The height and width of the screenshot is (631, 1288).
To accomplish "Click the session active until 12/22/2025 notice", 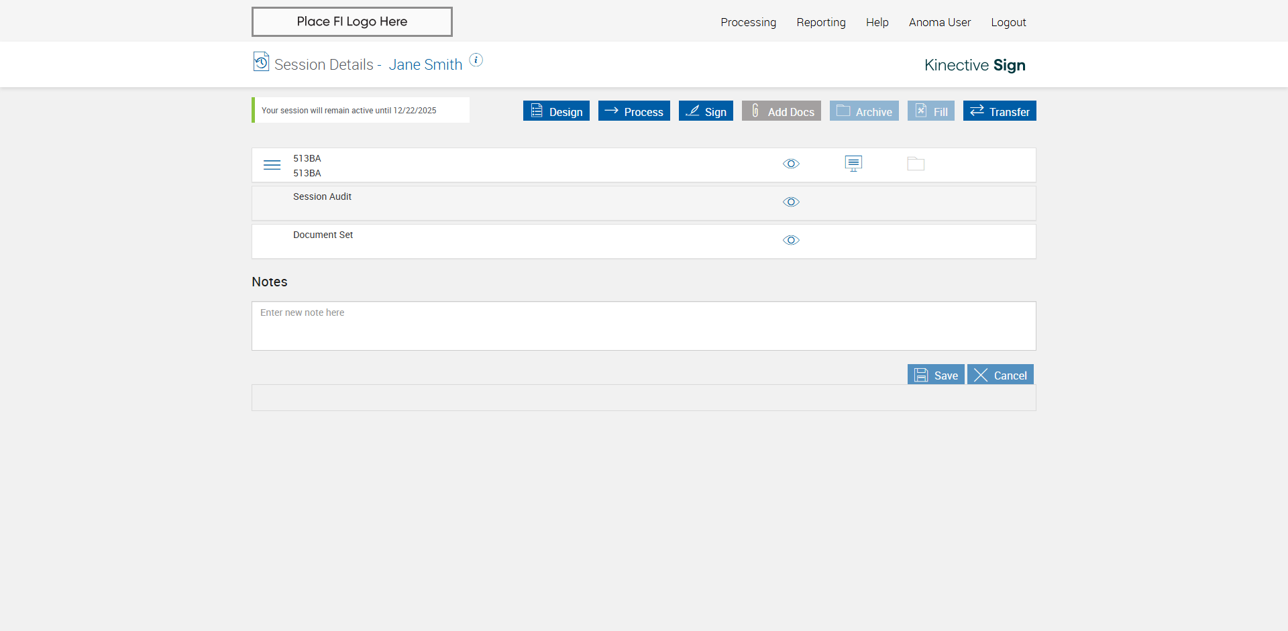I will tap(361, 110).
